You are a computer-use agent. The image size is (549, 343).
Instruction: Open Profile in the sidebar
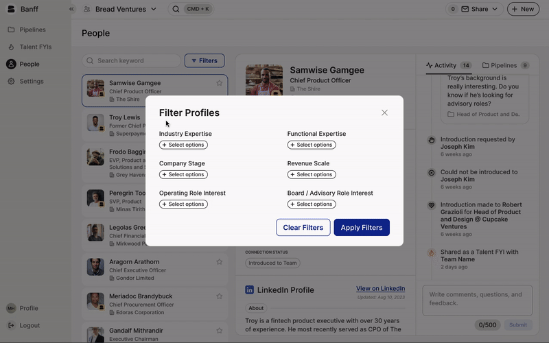[23, 308]
